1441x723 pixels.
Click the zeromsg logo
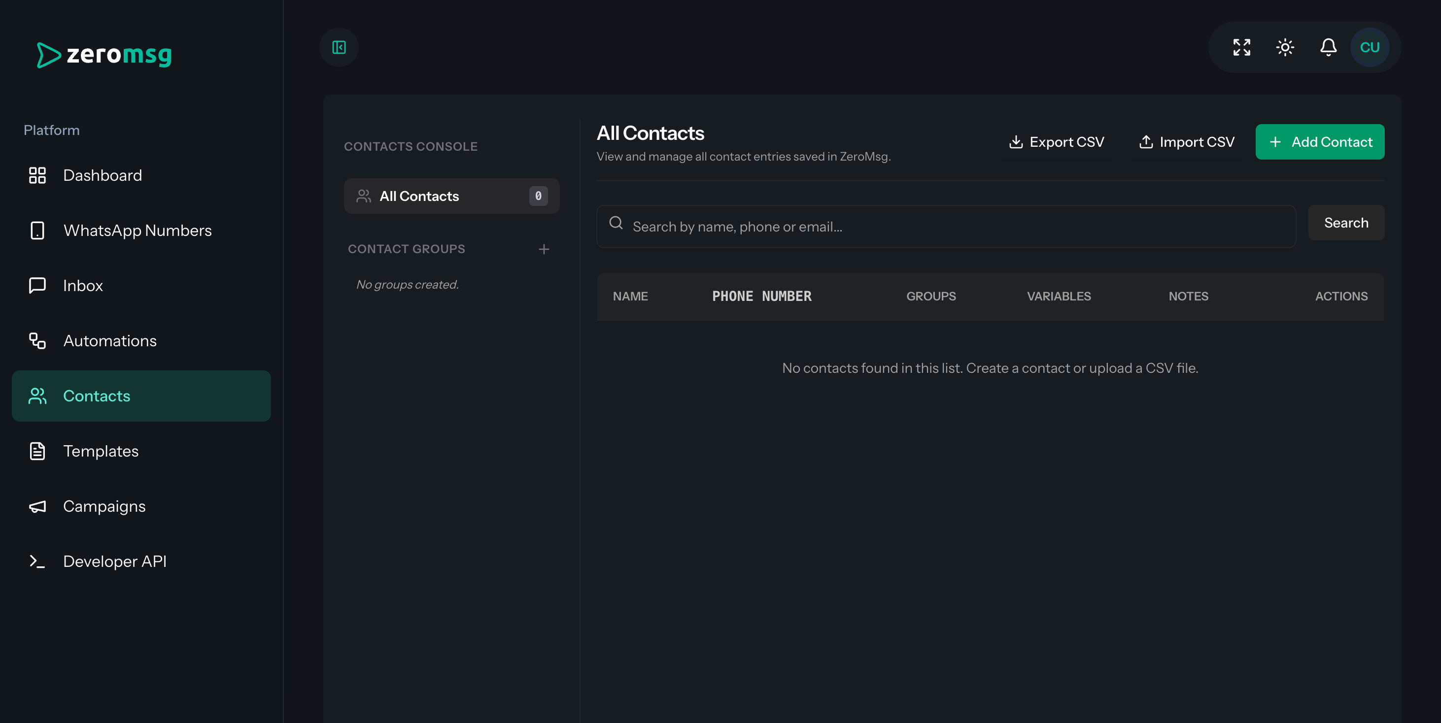[104, 55]
